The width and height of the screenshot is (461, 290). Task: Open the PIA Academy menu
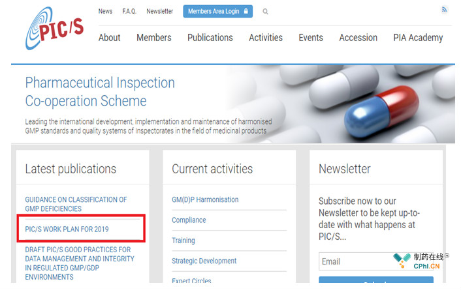pyautogui.click(x=418, y=38)
